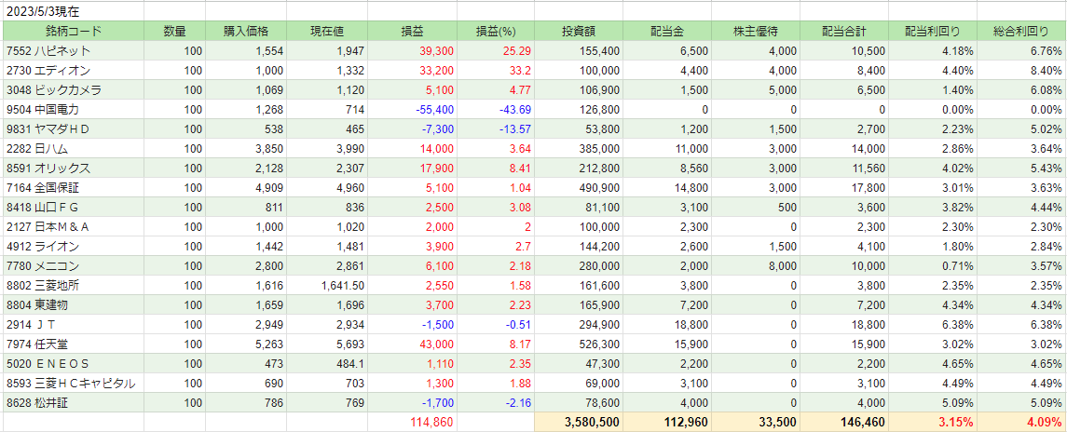
Task: Select ハピネット profit cell 39,300
Action: click(413, 51)
